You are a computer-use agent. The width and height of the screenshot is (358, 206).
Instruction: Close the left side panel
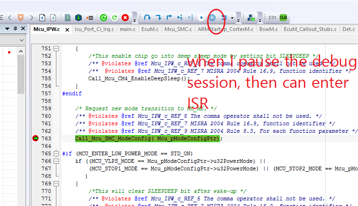[23, 29]
